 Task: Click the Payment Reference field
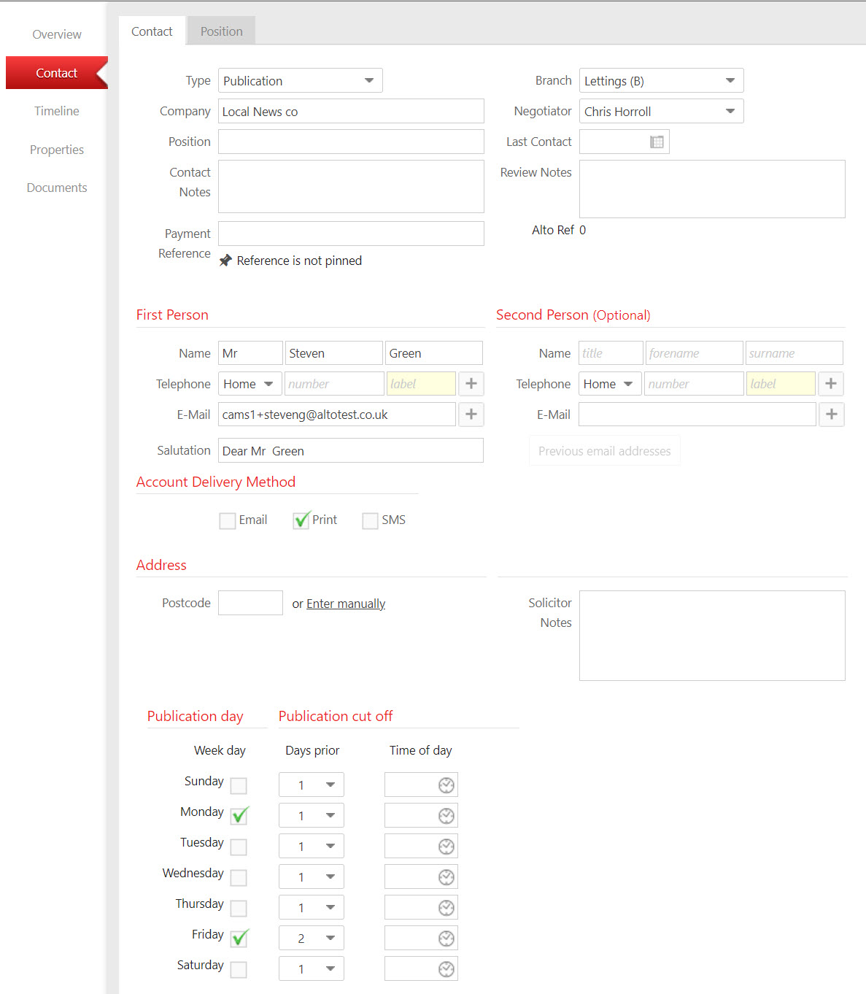(351, 234)
